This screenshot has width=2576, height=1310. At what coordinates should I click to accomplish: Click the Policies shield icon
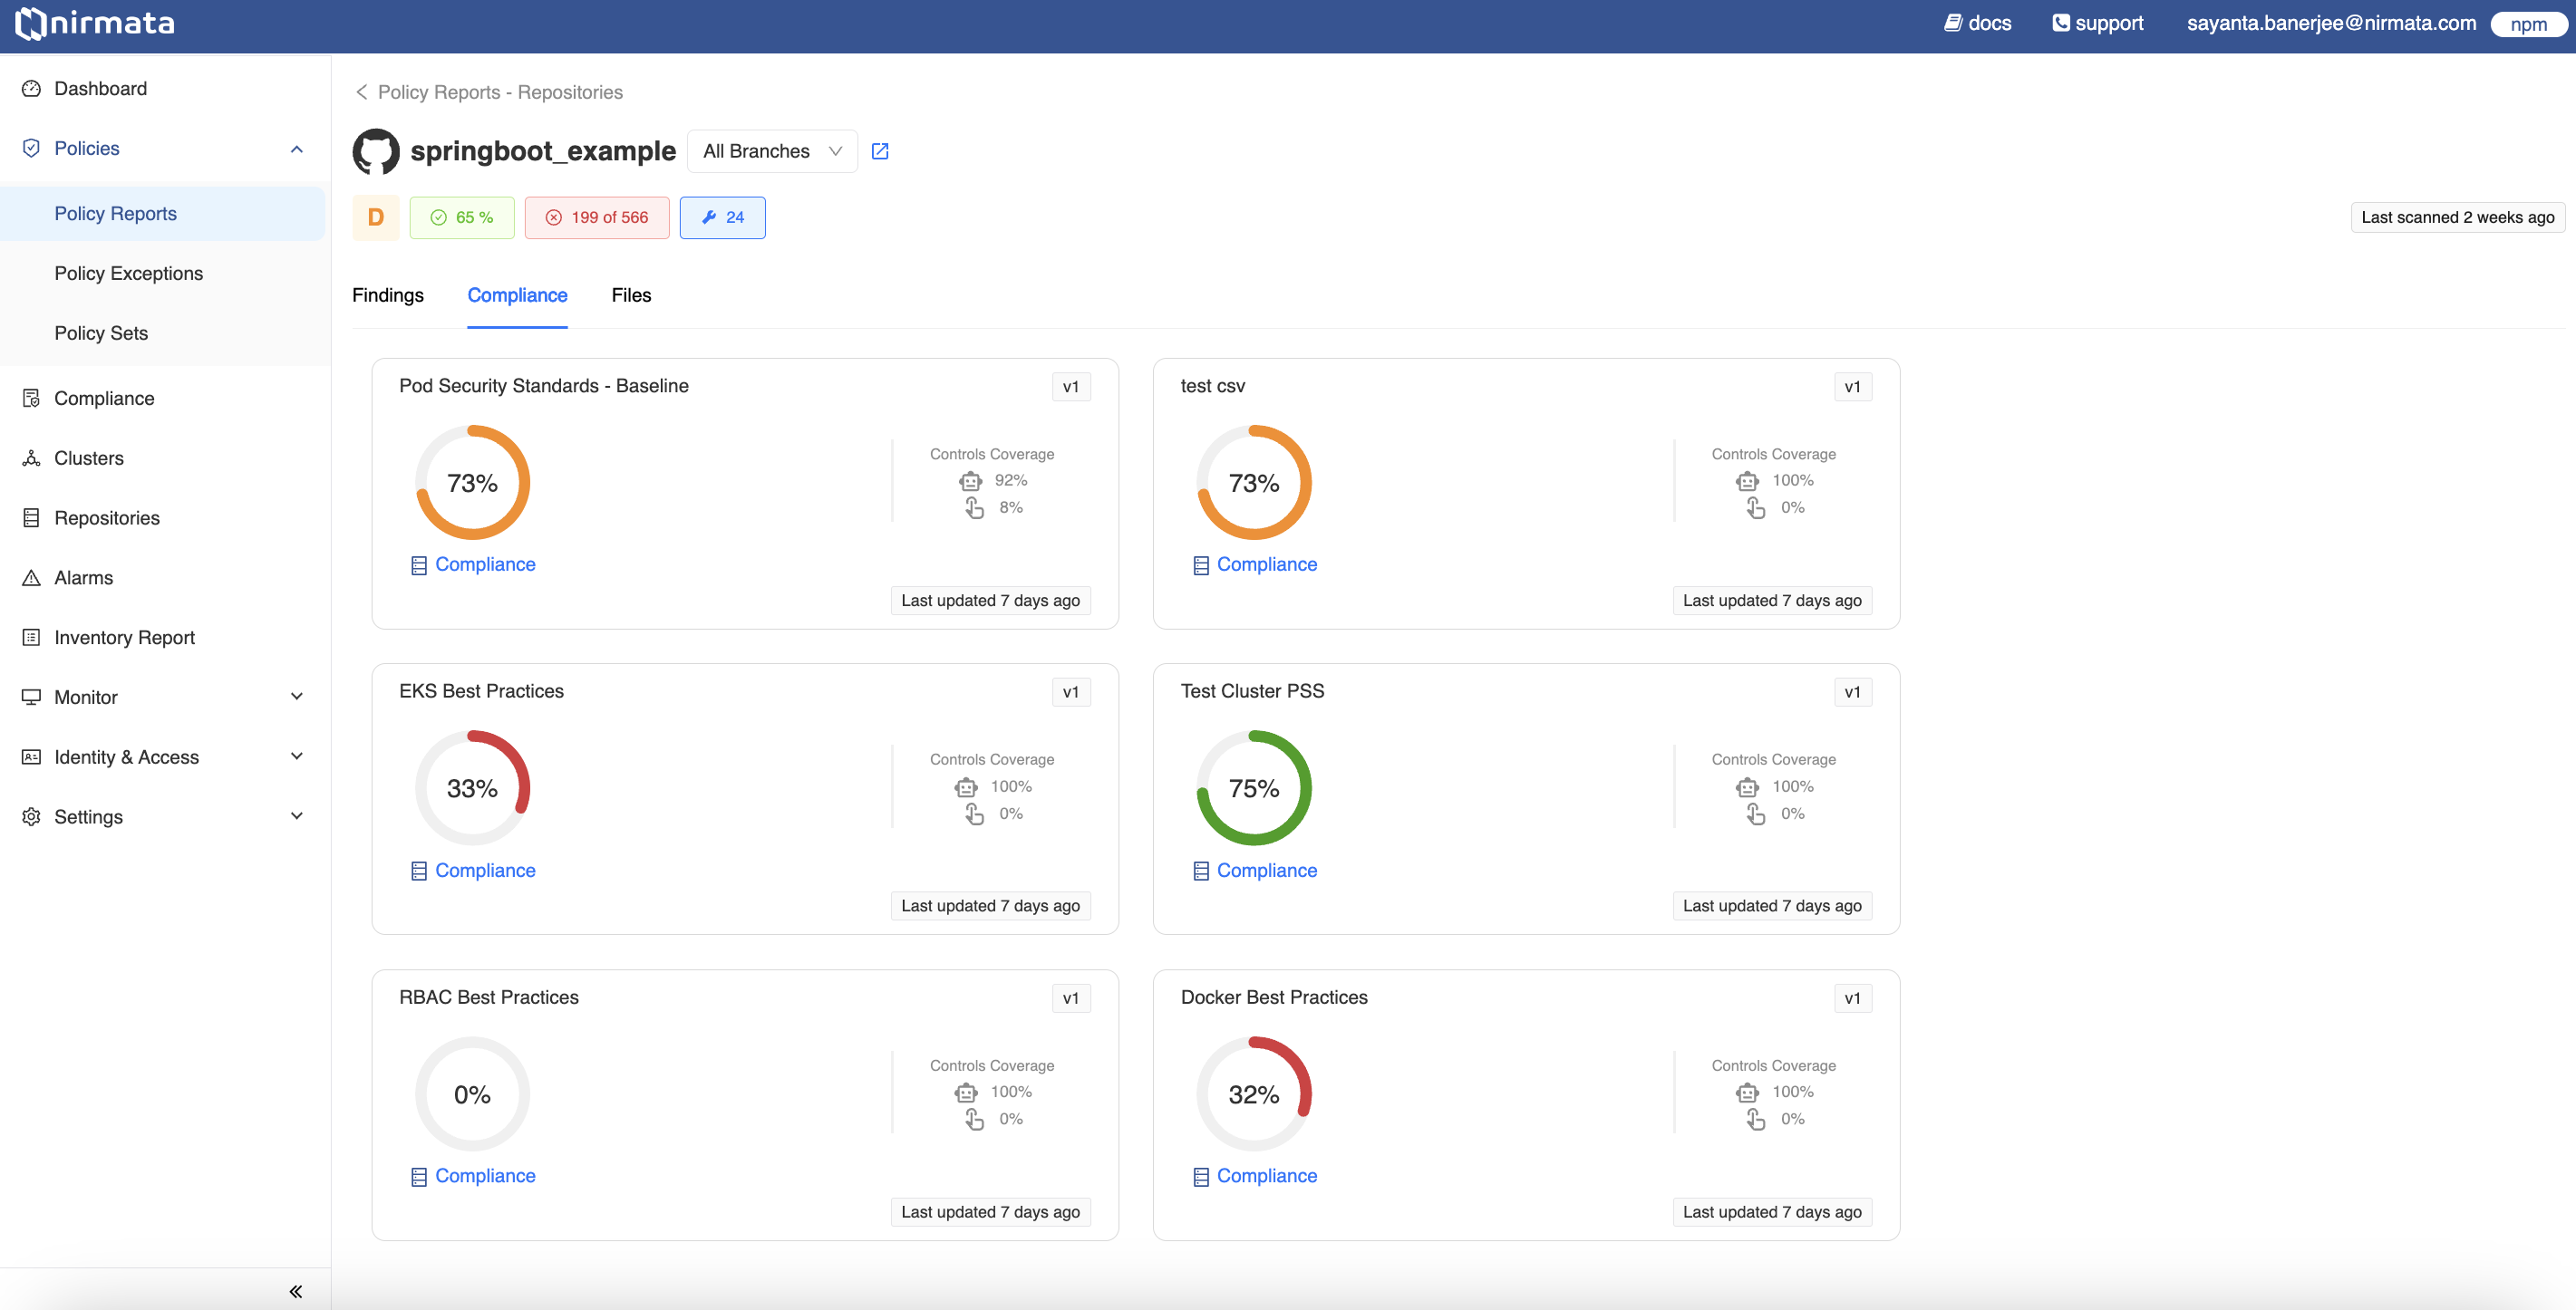(31, 149)
